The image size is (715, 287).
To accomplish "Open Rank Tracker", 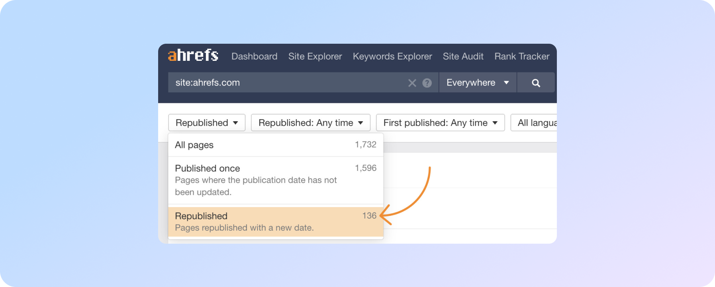I will click(522, 56).
